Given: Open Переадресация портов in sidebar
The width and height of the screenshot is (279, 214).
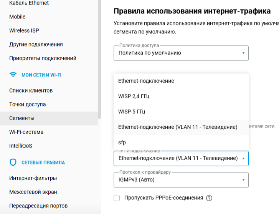Looking at the screenshot, I should [38, 206].
